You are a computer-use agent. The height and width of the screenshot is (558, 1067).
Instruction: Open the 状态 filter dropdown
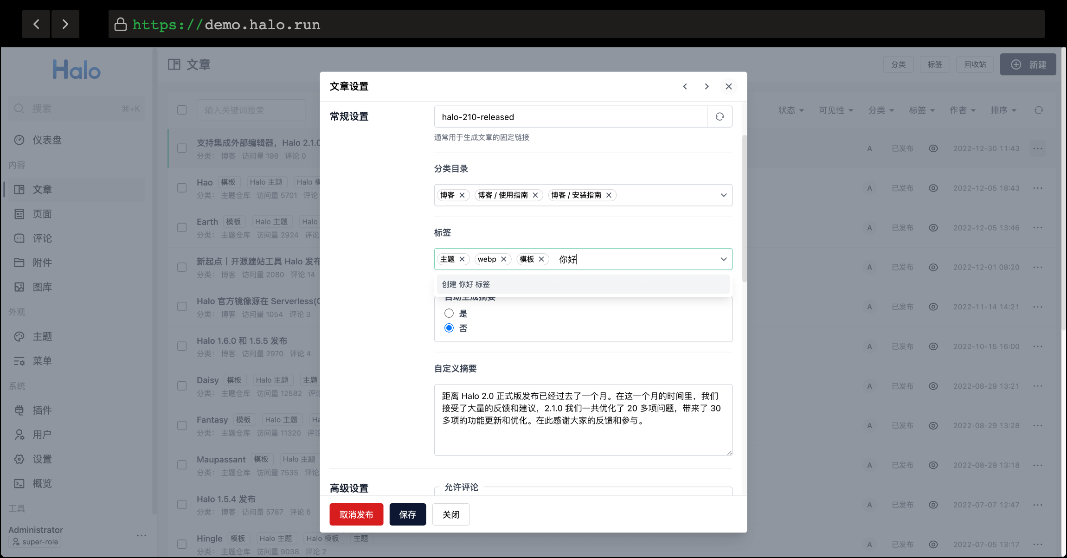click(791, 110)
